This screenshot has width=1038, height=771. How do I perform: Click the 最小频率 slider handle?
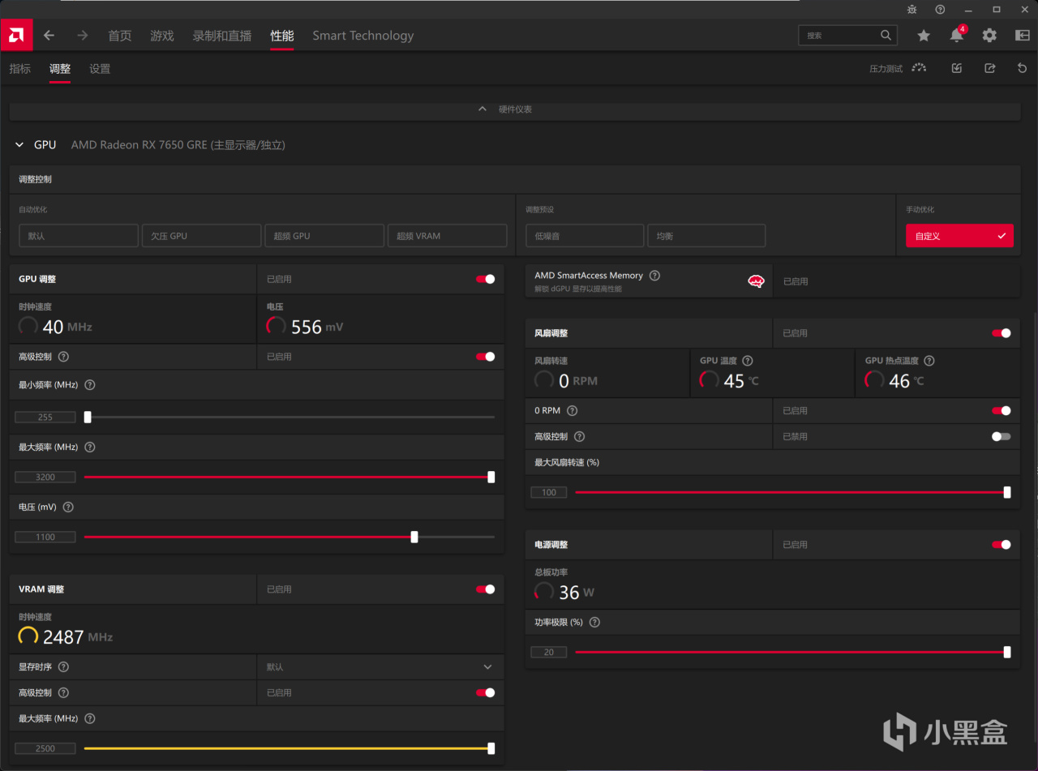(x=88, y=418)
